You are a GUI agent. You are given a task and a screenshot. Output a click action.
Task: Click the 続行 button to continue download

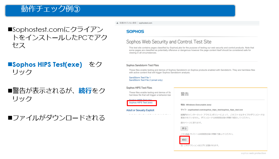pyautogui.click(x=184, y=140)
